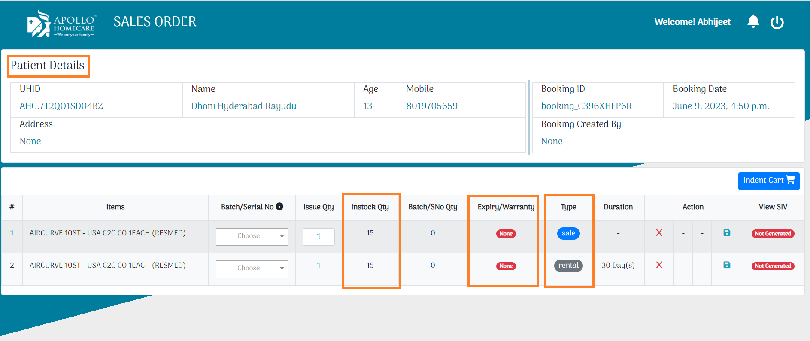Click row 2 Not Generated SIV badge
Screen dimensions: 810x341
[773, 266]
